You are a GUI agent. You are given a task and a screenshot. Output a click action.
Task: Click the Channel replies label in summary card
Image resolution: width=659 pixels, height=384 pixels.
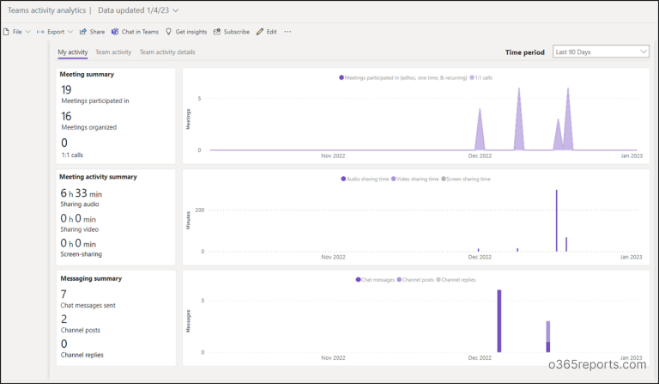[82, 355]
